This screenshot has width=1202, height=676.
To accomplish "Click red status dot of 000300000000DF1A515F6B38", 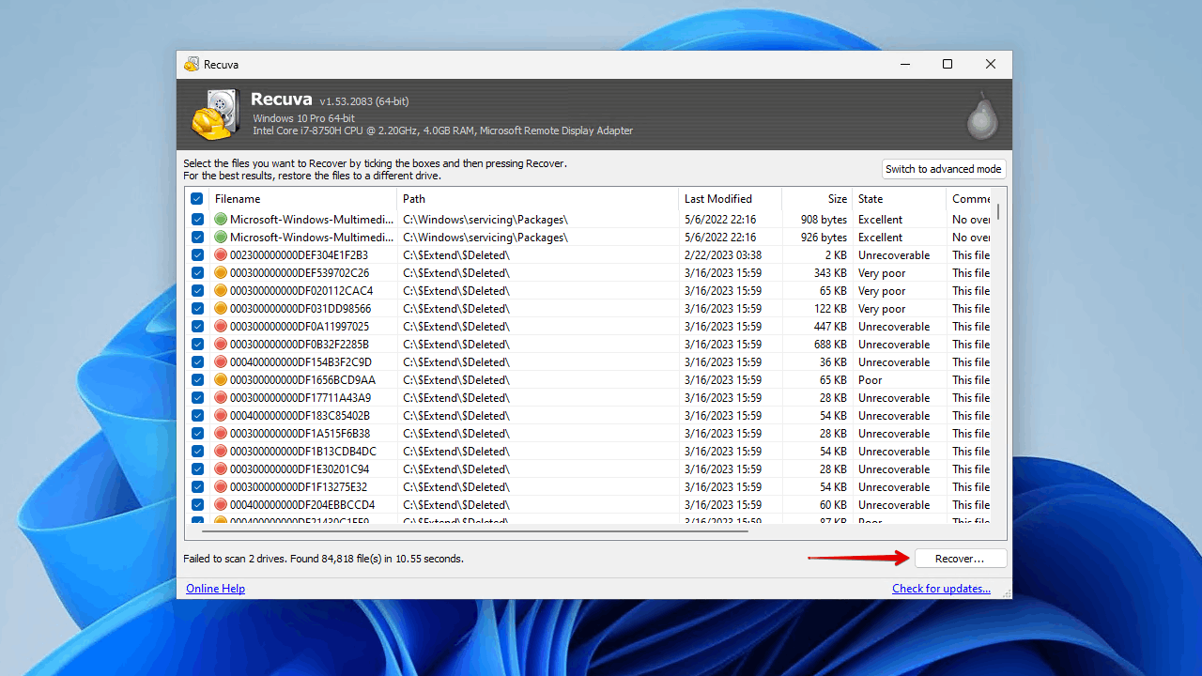I will click(221, 434).
